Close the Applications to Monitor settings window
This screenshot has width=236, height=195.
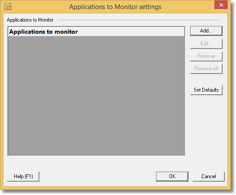(x=221, y=5)
